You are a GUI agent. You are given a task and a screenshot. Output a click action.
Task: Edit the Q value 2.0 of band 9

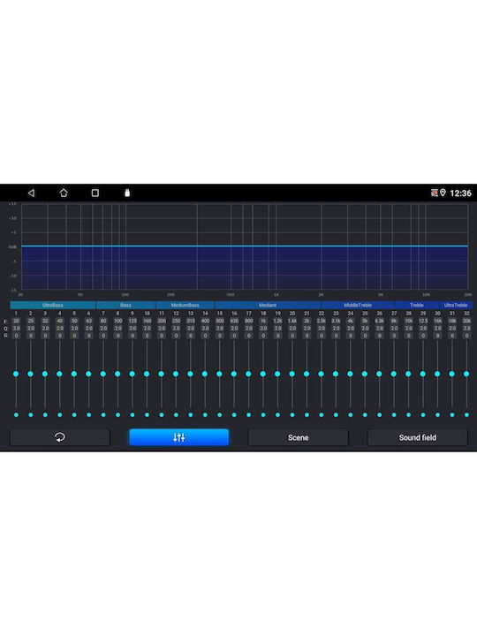click(x=132, y=328)
